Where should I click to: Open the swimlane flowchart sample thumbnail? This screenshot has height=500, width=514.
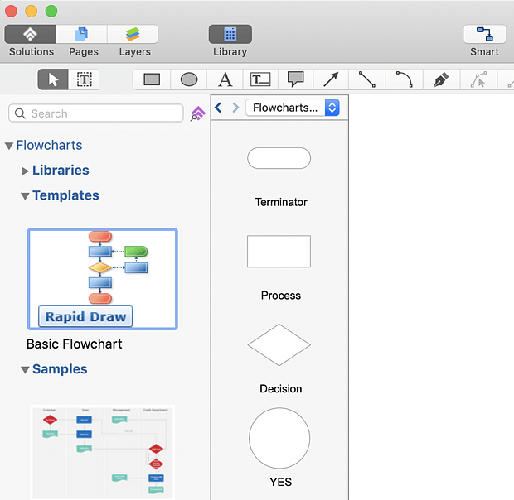pos(103,451)
